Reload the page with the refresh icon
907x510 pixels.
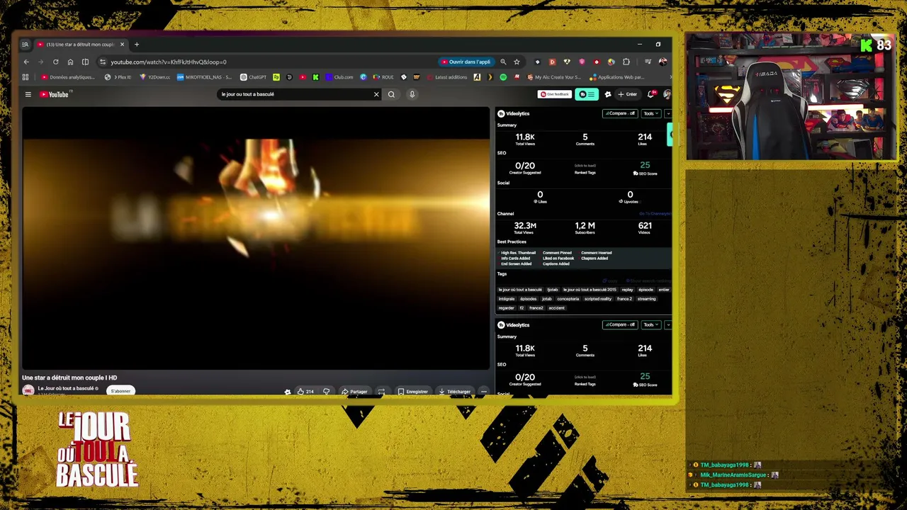56,62
